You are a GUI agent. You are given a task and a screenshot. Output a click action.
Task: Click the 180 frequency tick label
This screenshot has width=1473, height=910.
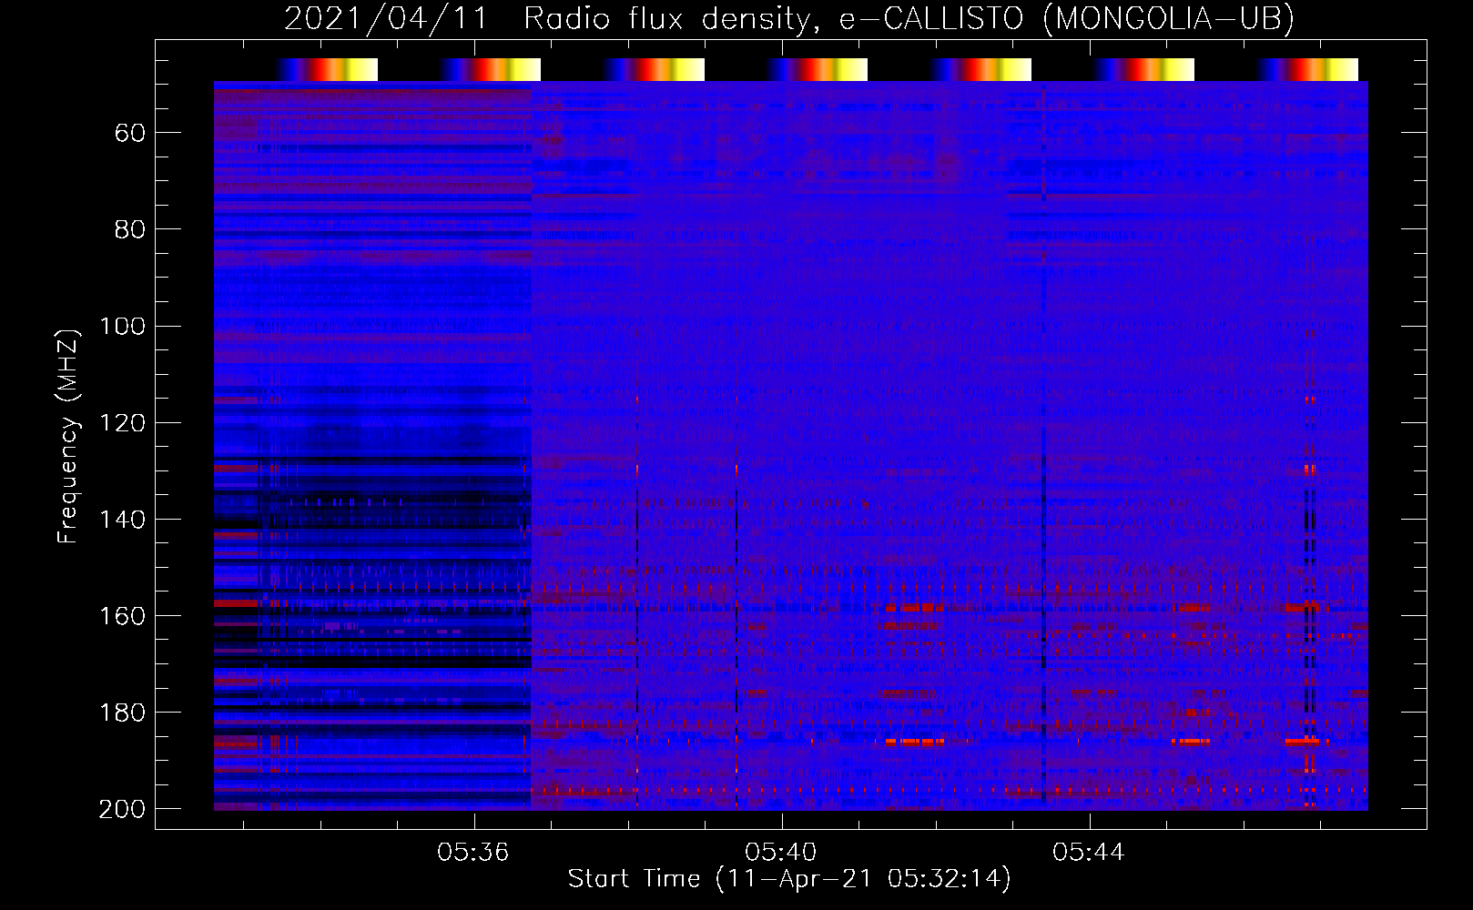[122, 713]
